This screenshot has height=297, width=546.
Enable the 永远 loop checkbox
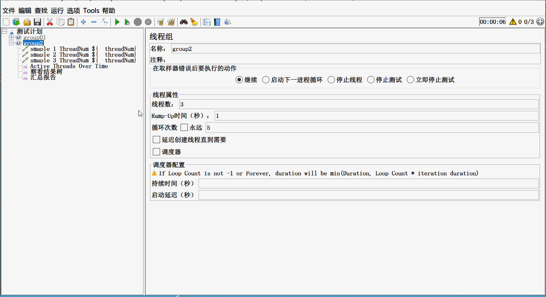184,127
